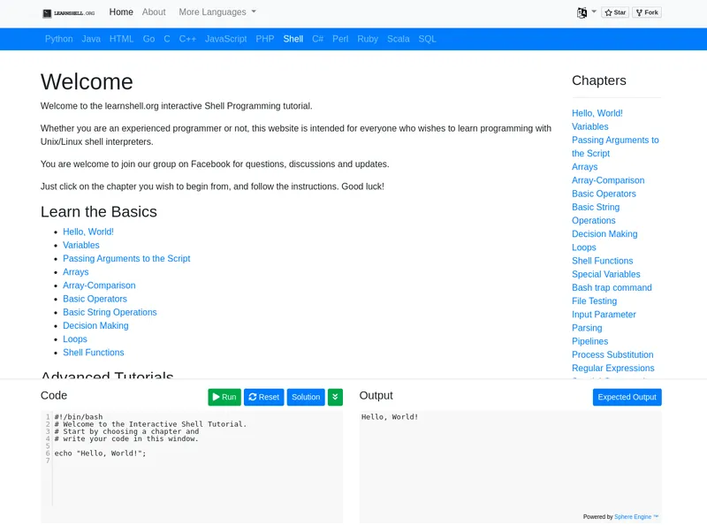Show the Solution for the exercise
The width and height of the screenshot is (707, 525).
click(x=306, y=398)
